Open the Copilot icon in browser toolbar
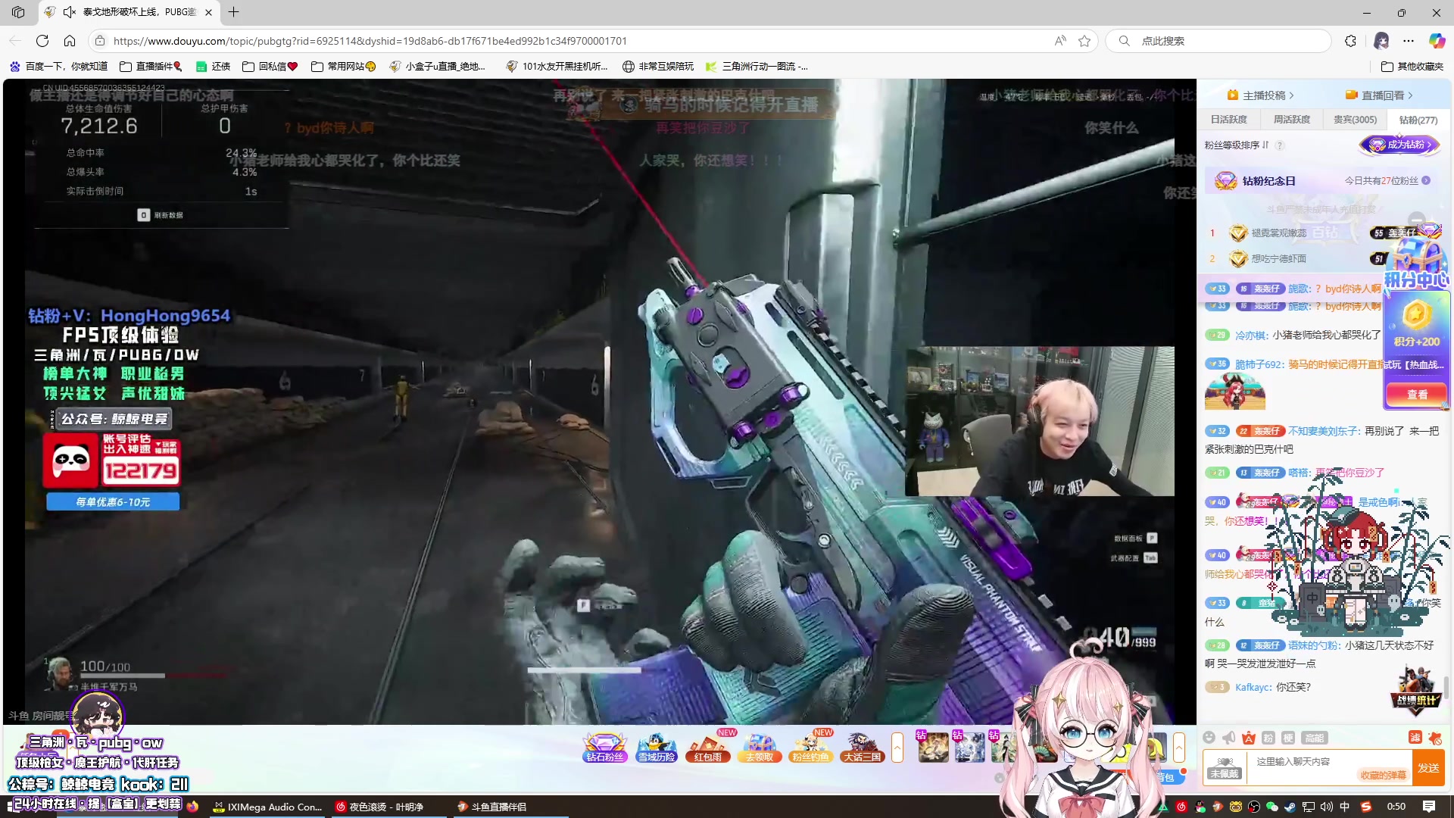Image resolution: width=1454 pixels, height=818 pixels. coord(1437,41)
